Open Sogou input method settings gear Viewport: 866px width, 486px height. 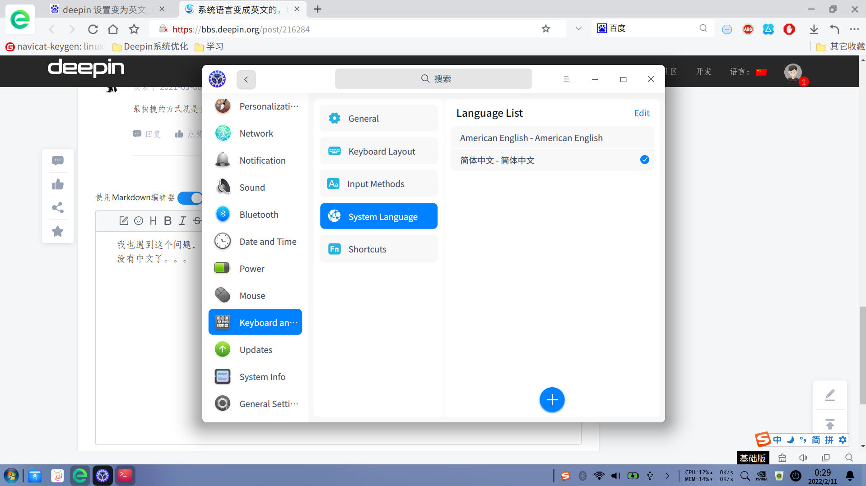[x=843, y=440]
